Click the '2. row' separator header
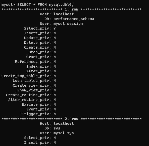Screen dimensions: 149x146 pos(71,119)
